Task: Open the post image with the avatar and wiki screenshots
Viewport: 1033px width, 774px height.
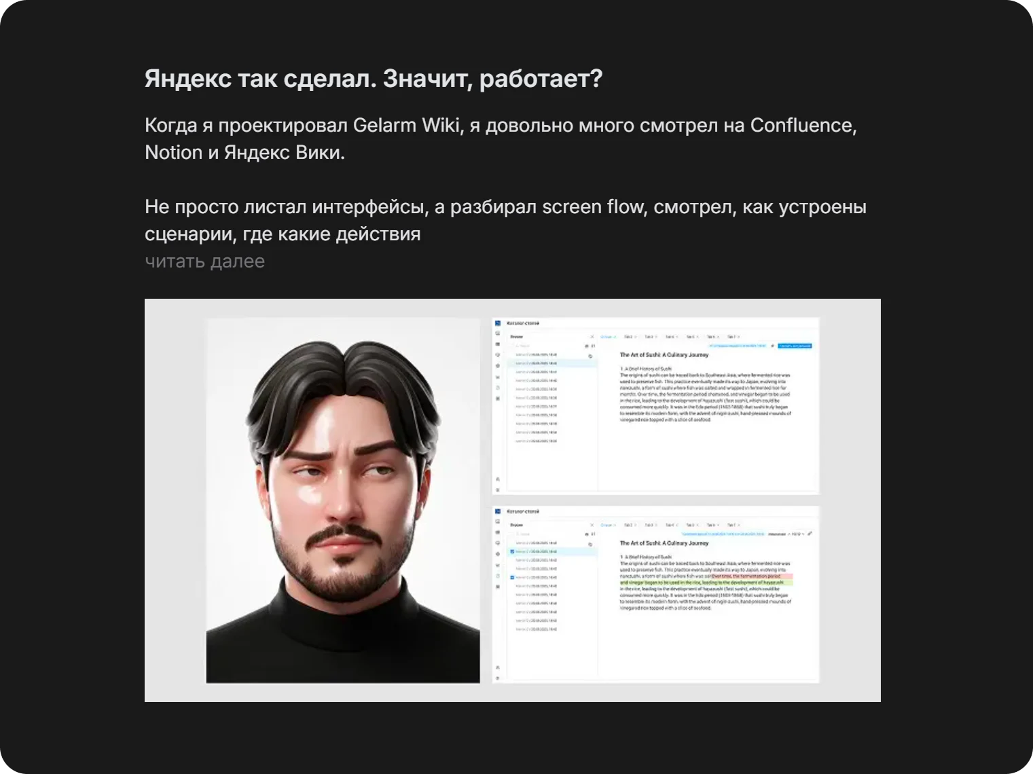Action: point(513,500)
